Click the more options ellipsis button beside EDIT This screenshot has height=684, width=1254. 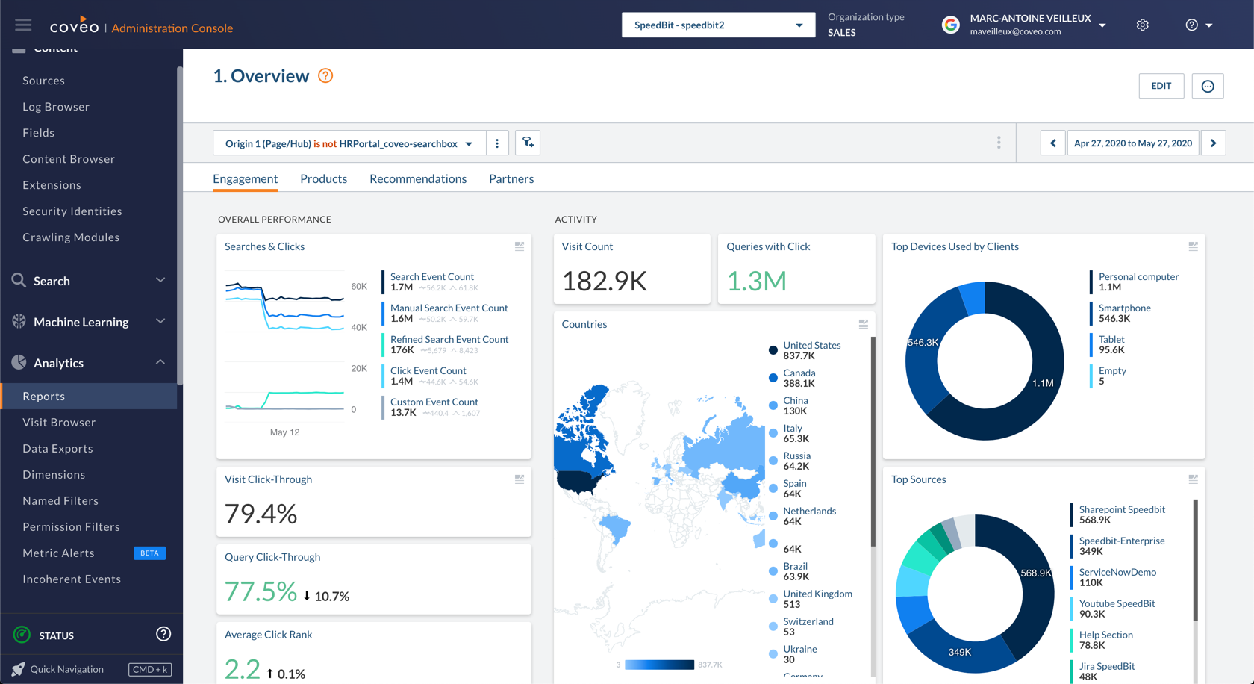[x=1207, y=86]
